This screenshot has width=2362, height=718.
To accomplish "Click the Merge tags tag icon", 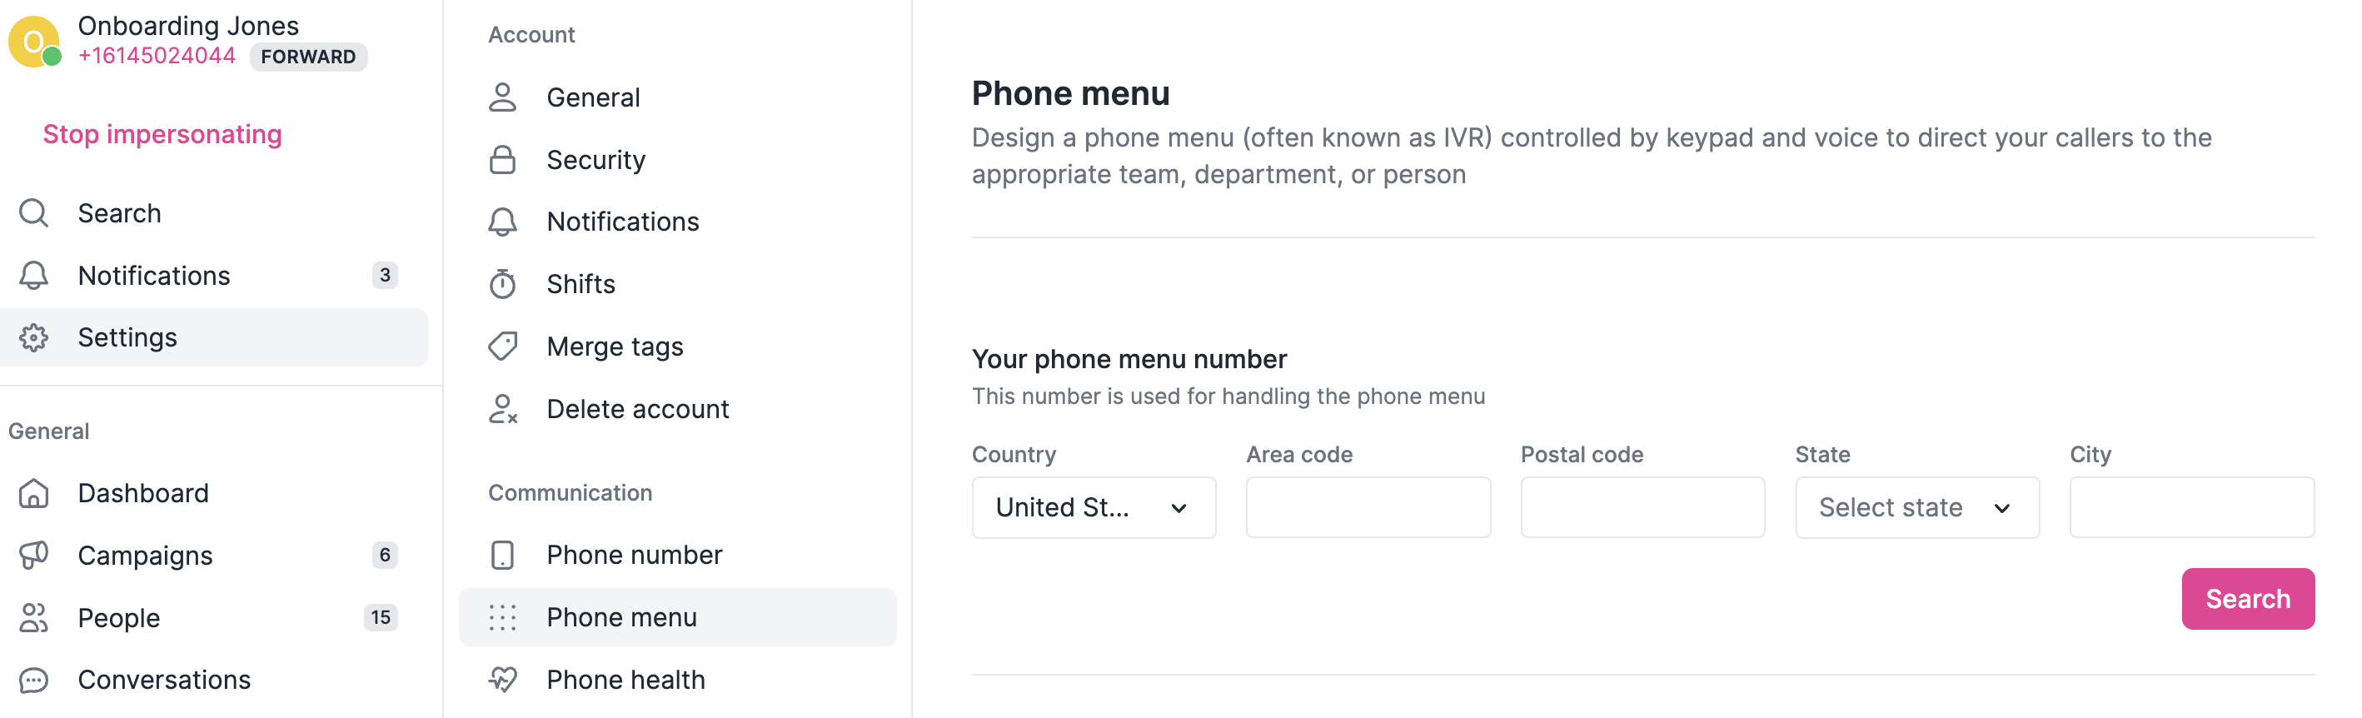I will tap(502, 346).
